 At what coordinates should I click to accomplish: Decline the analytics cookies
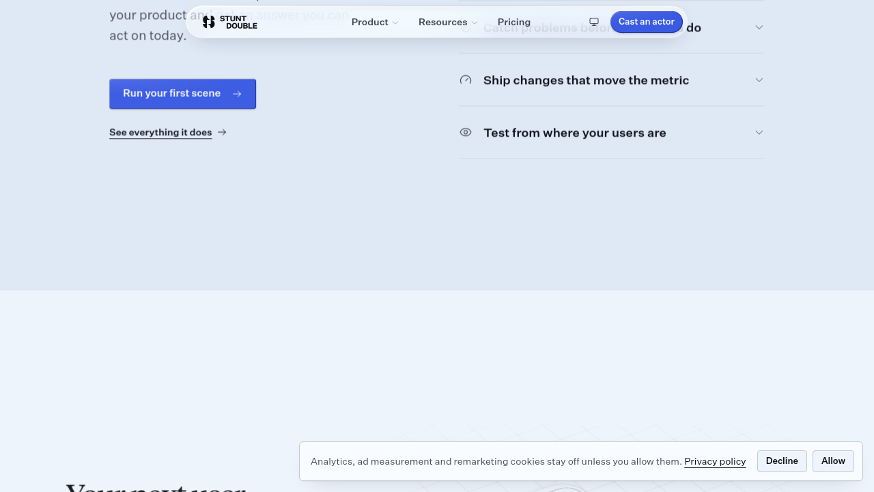pyautogui.click(x=782, y=461)
